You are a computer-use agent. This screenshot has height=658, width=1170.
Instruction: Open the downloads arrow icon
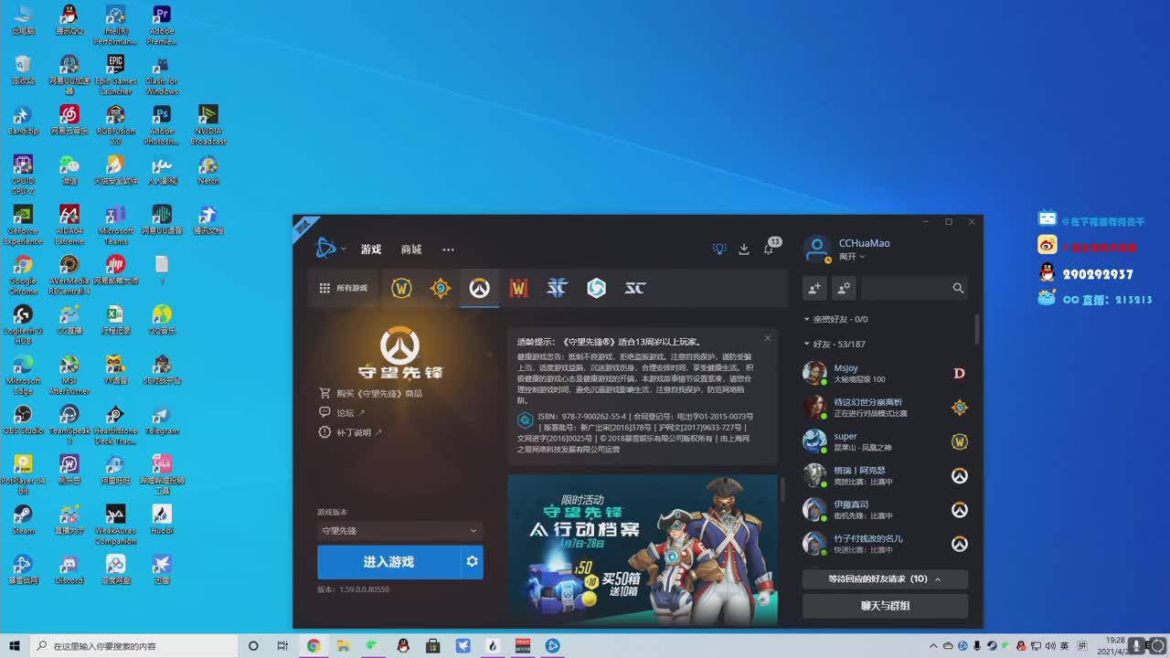[x=744, y=249]
